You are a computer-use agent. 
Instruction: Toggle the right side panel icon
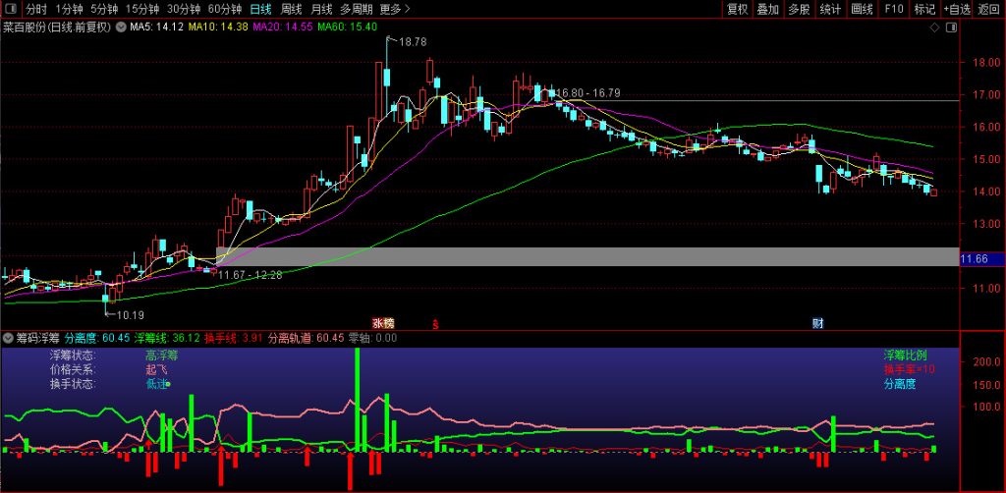click(x=949, y=27)
